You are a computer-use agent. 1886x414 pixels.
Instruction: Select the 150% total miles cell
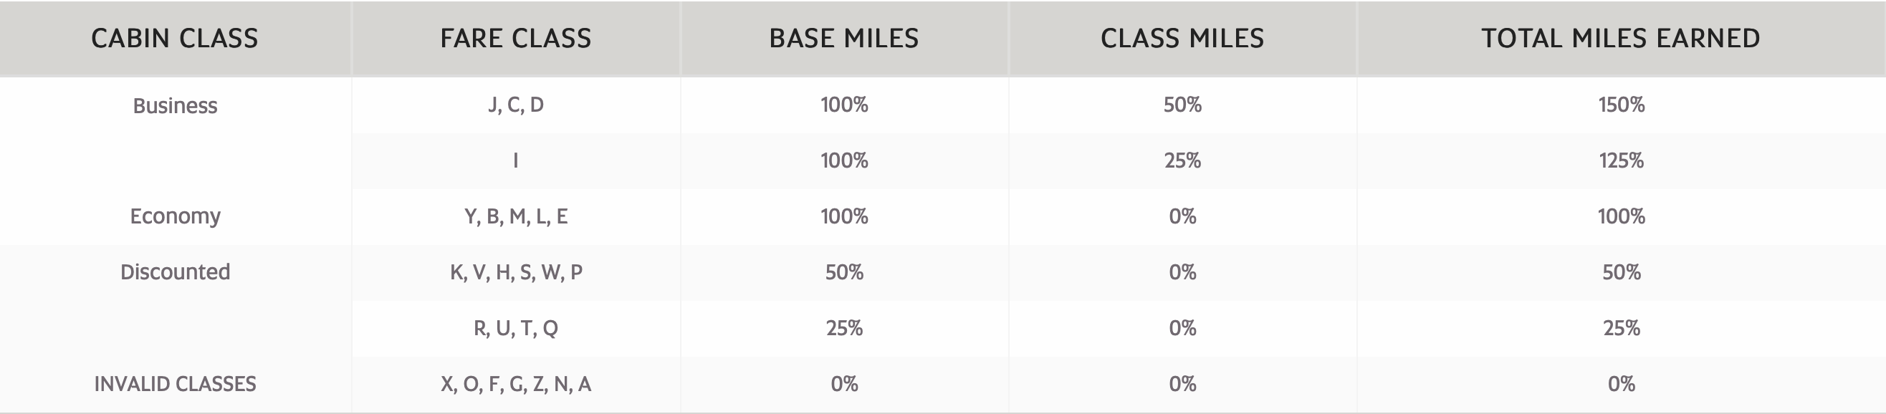[x=1621, y=105]
